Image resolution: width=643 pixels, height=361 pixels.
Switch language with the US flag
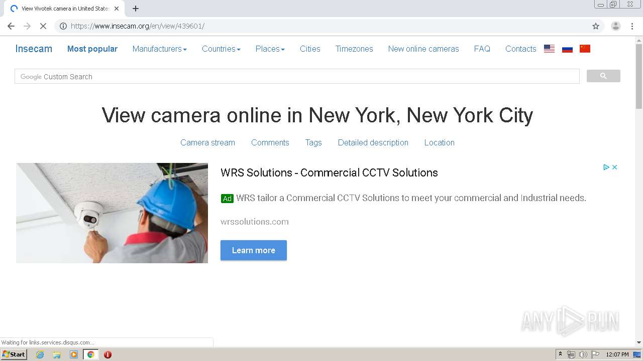(550, 49)
